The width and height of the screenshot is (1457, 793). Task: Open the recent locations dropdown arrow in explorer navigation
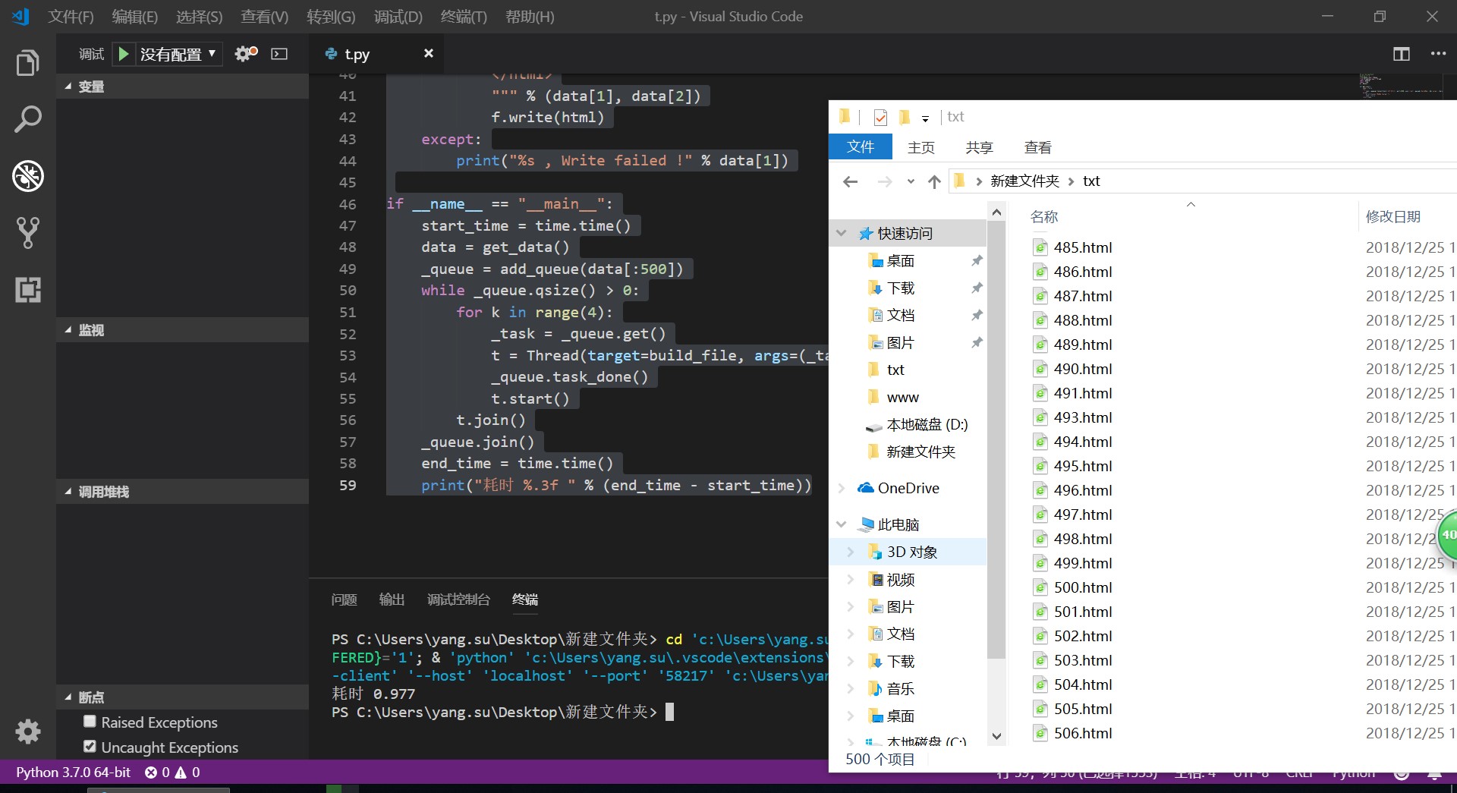tap(911, 181)
